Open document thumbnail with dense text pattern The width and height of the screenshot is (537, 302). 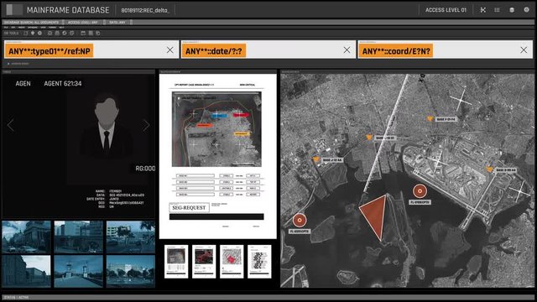(259, 261)
